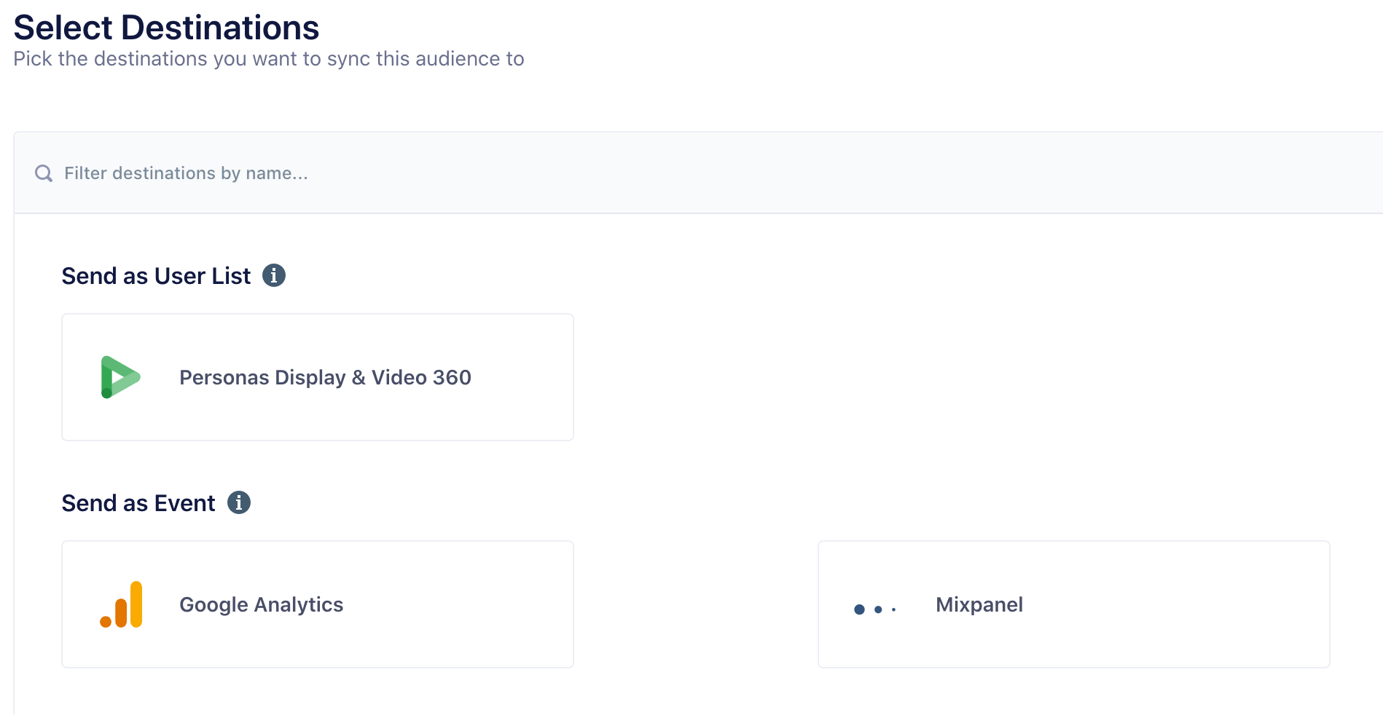Click the Google Analytics text label
This screenshot has height=715, width=1383.
pos(261,604)
